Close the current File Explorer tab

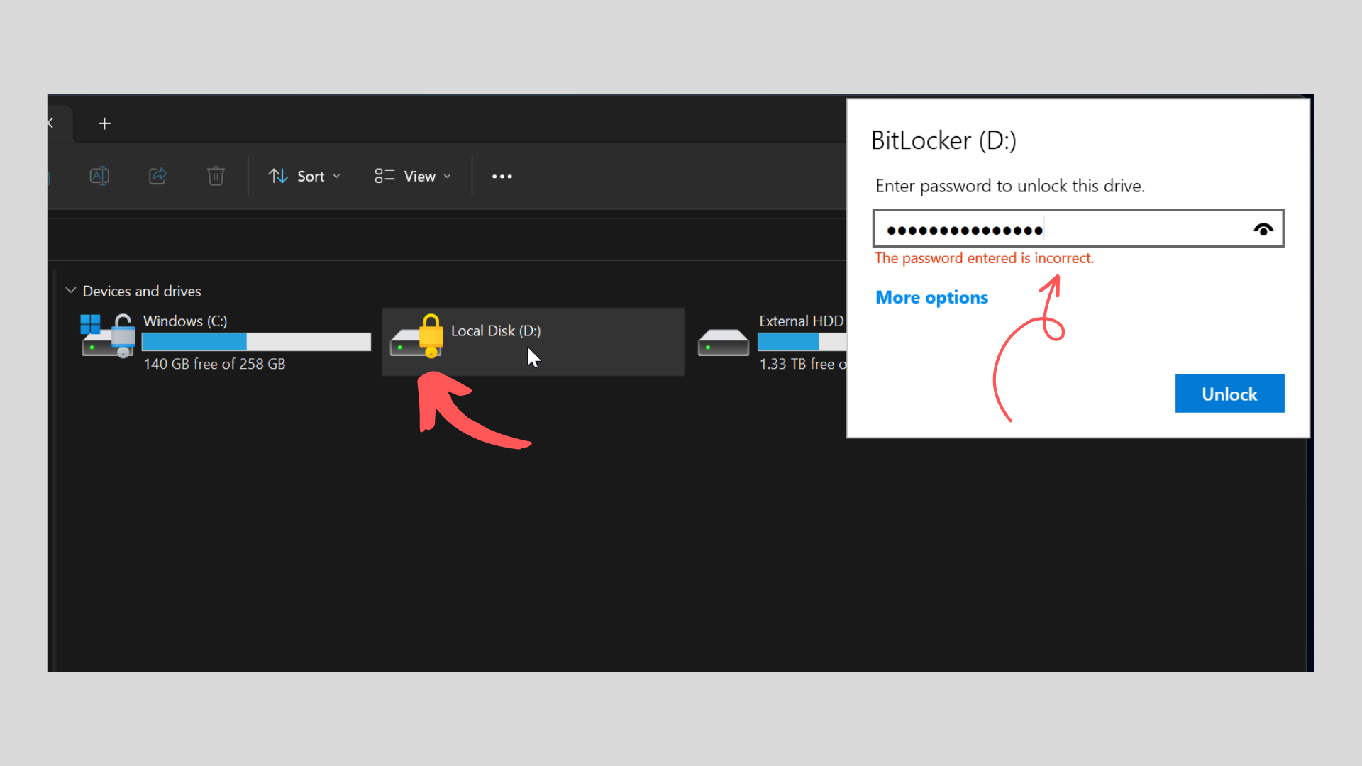click(x=50, y=123)
